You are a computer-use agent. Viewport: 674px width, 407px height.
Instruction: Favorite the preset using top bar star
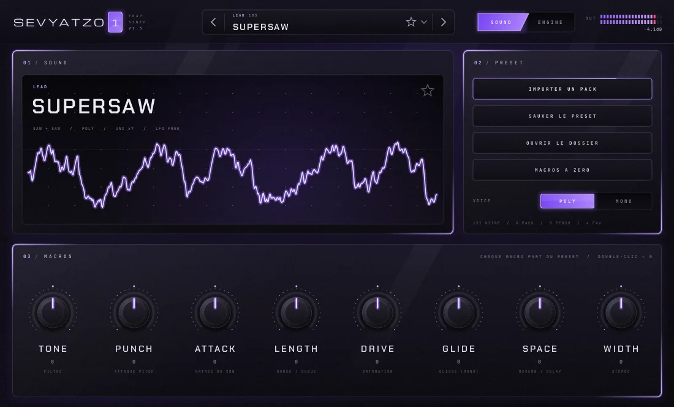(x=411, y=22)
